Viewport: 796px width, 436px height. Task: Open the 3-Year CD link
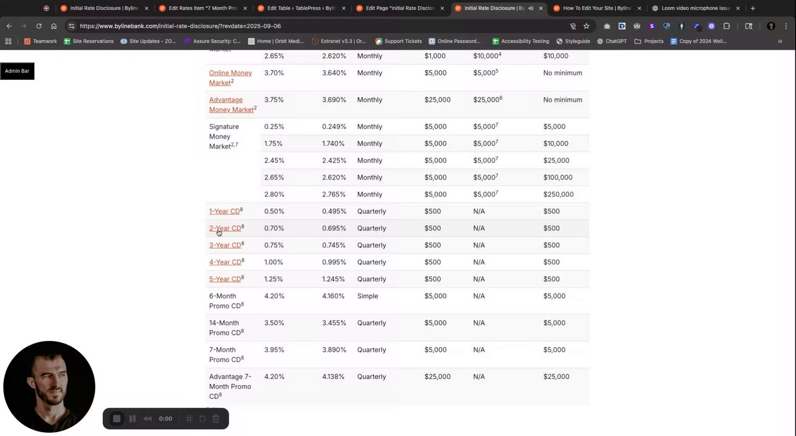[225, 245]
